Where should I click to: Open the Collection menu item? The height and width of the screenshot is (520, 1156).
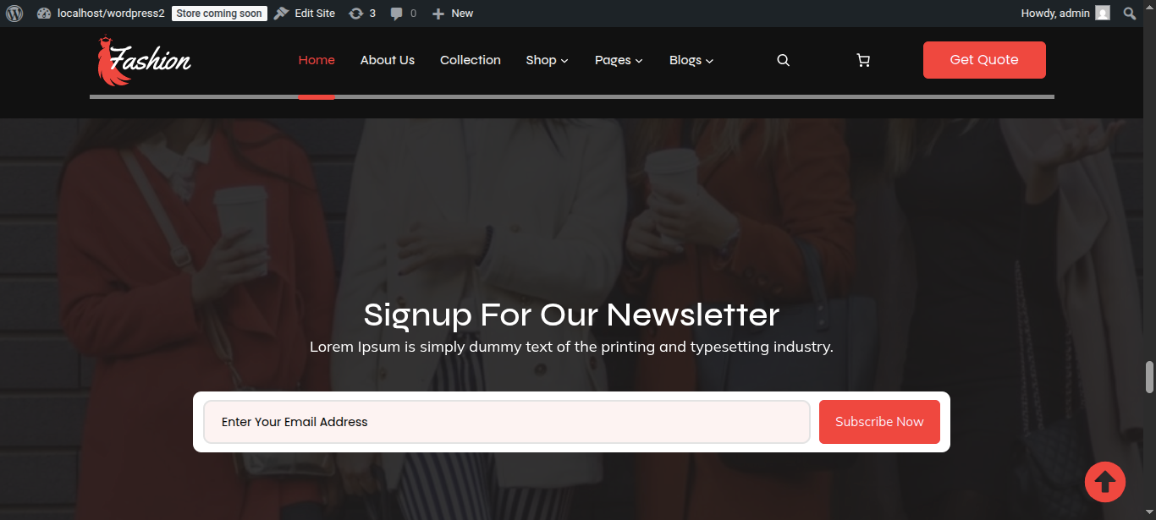pos(471,60)
